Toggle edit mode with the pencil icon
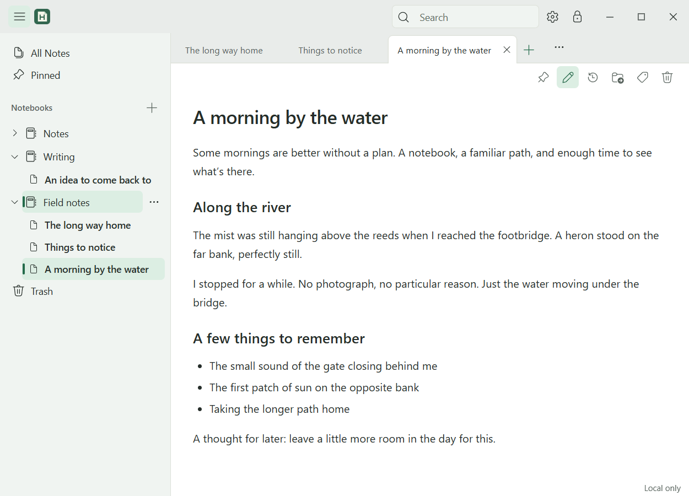The height and width of the screenshot is (496, 689). click(568, 77)
